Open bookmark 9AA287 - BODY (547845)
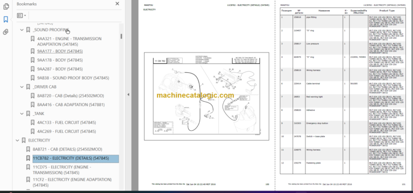The height and width of the screenshot is (193, 413). click(x=60, y=69)
